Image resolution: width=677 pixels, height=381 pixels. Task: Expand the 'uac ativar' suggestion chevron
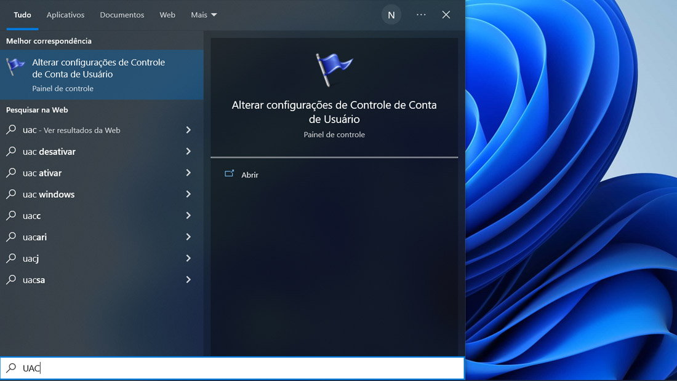click(188, 173)
